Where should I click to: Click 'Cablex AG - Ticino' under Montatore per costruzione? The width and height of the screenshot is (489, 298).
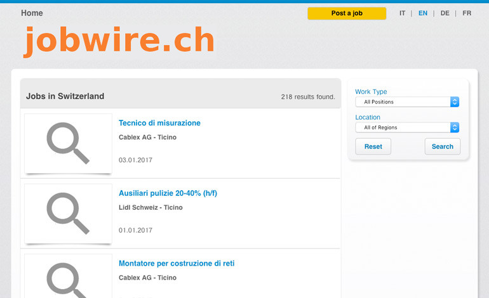tap(147, 278)
